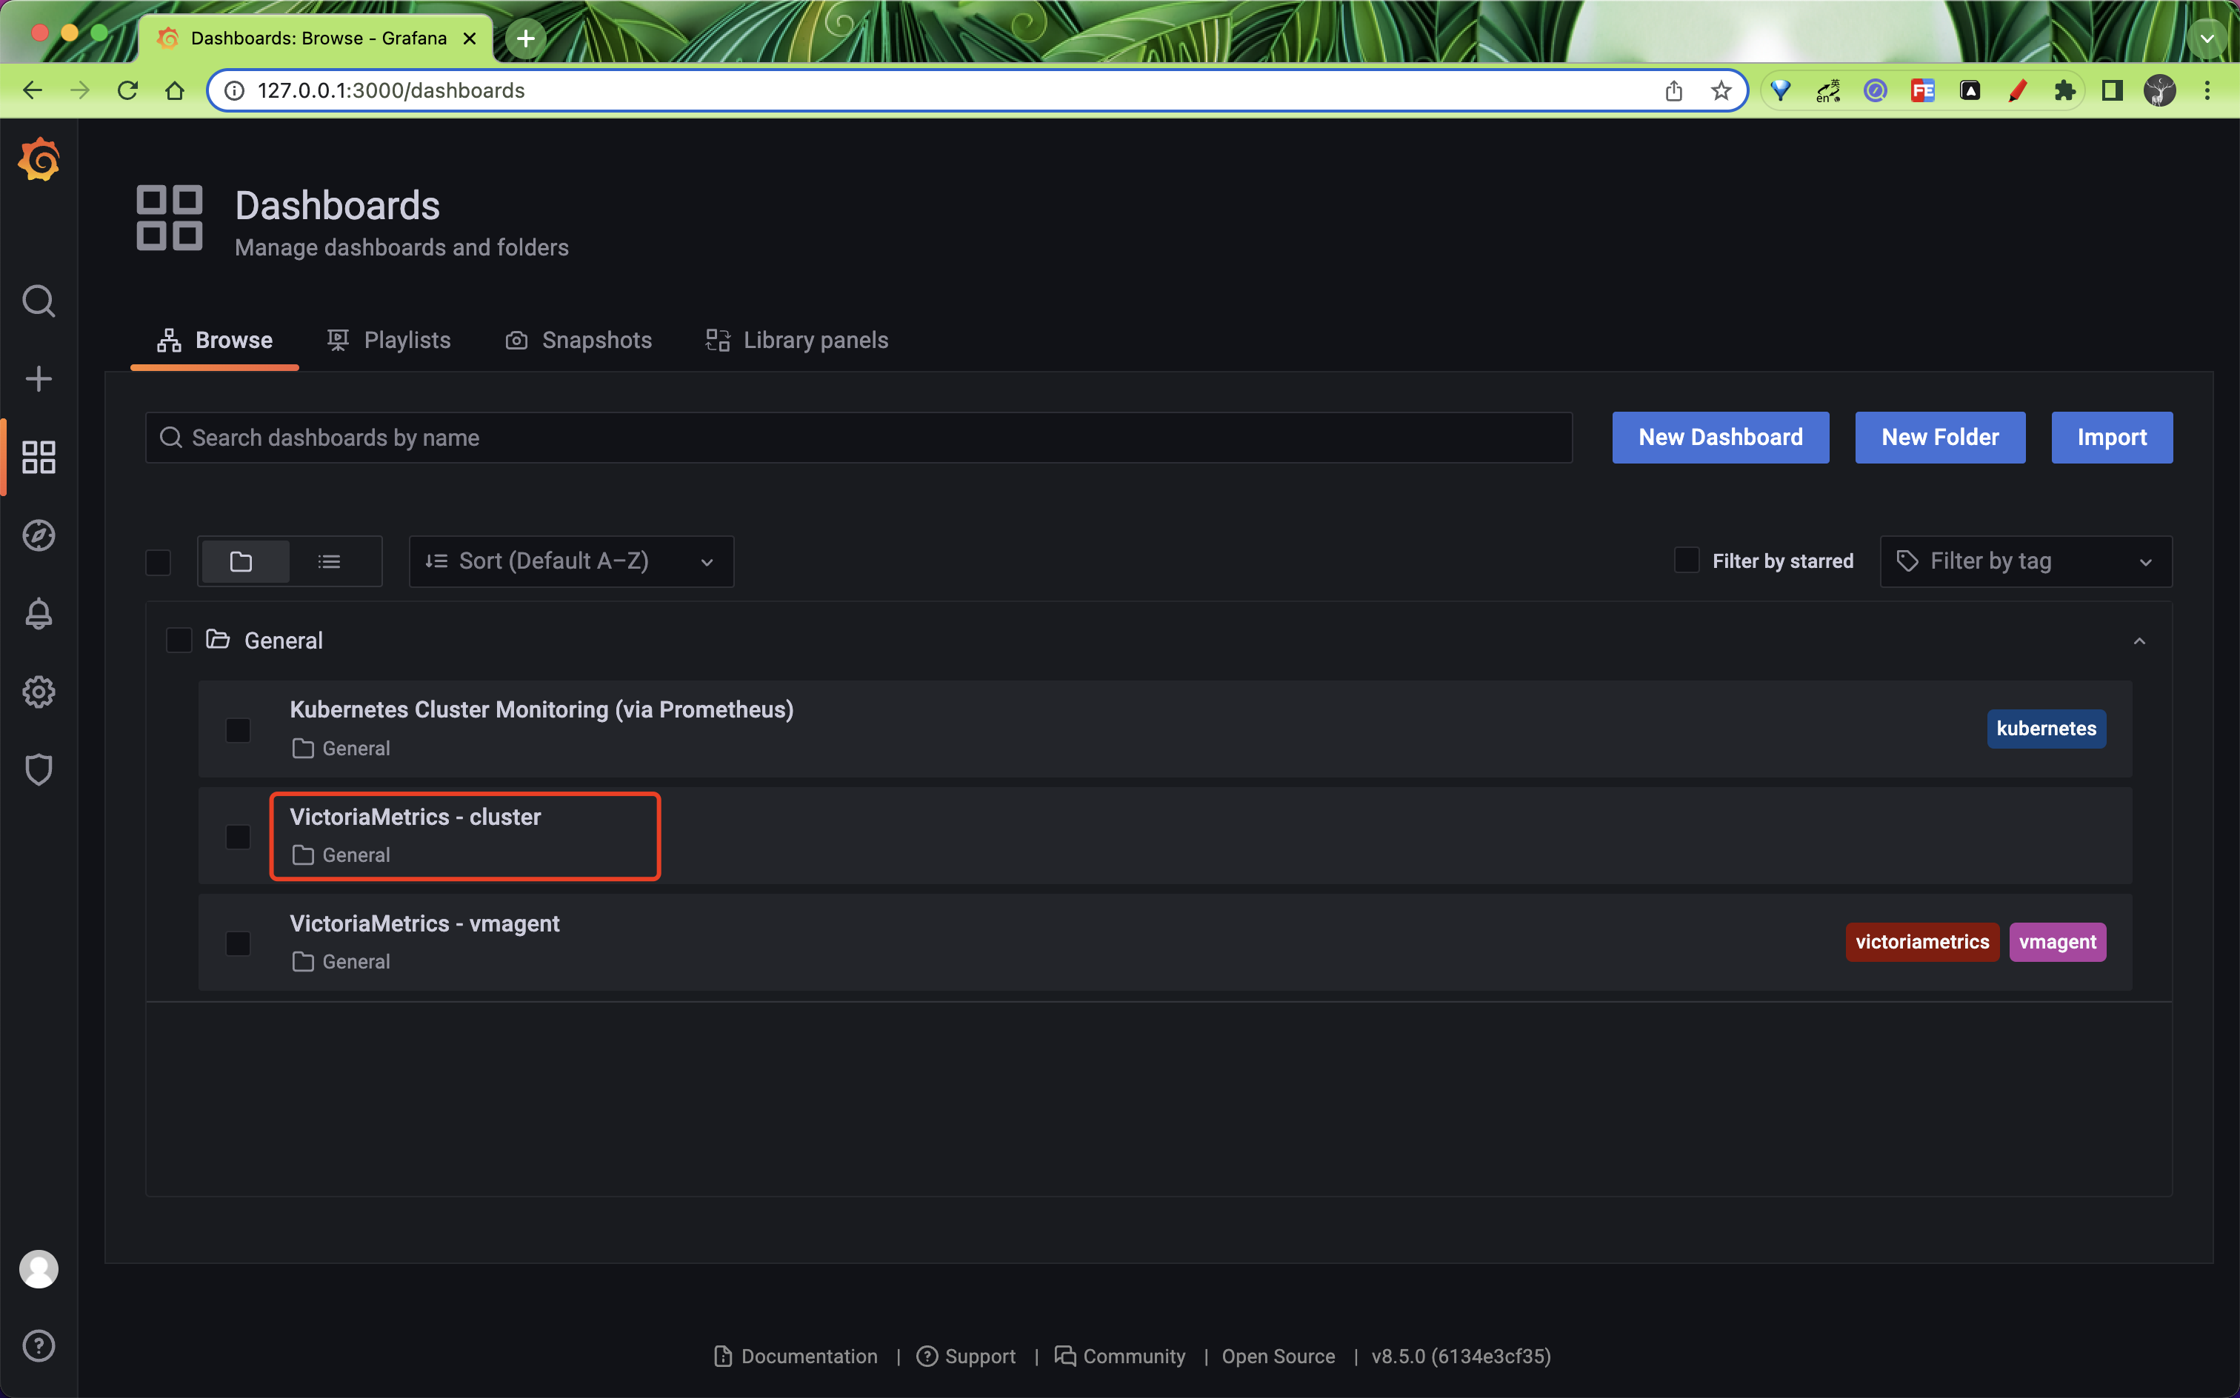
Task: Open the Alerting bell icon
Action: click(39, 614)
